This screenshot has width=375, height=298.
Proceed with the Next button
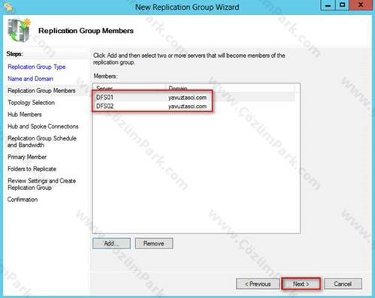301,284
